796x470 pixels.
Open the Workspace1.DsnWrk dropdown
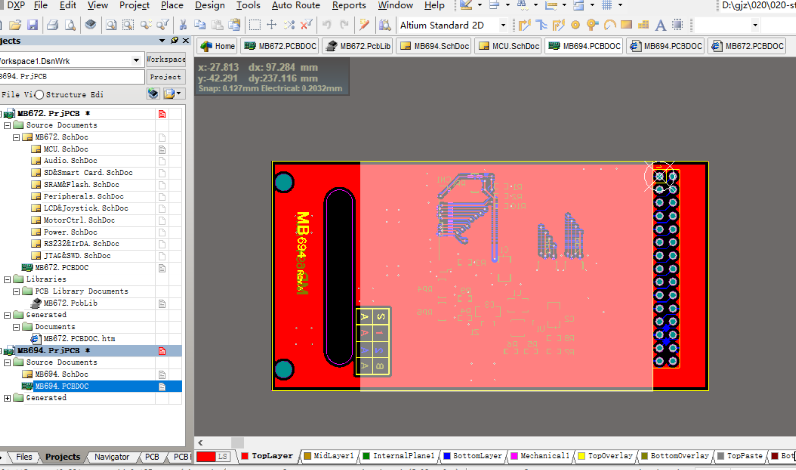point(136,60)
